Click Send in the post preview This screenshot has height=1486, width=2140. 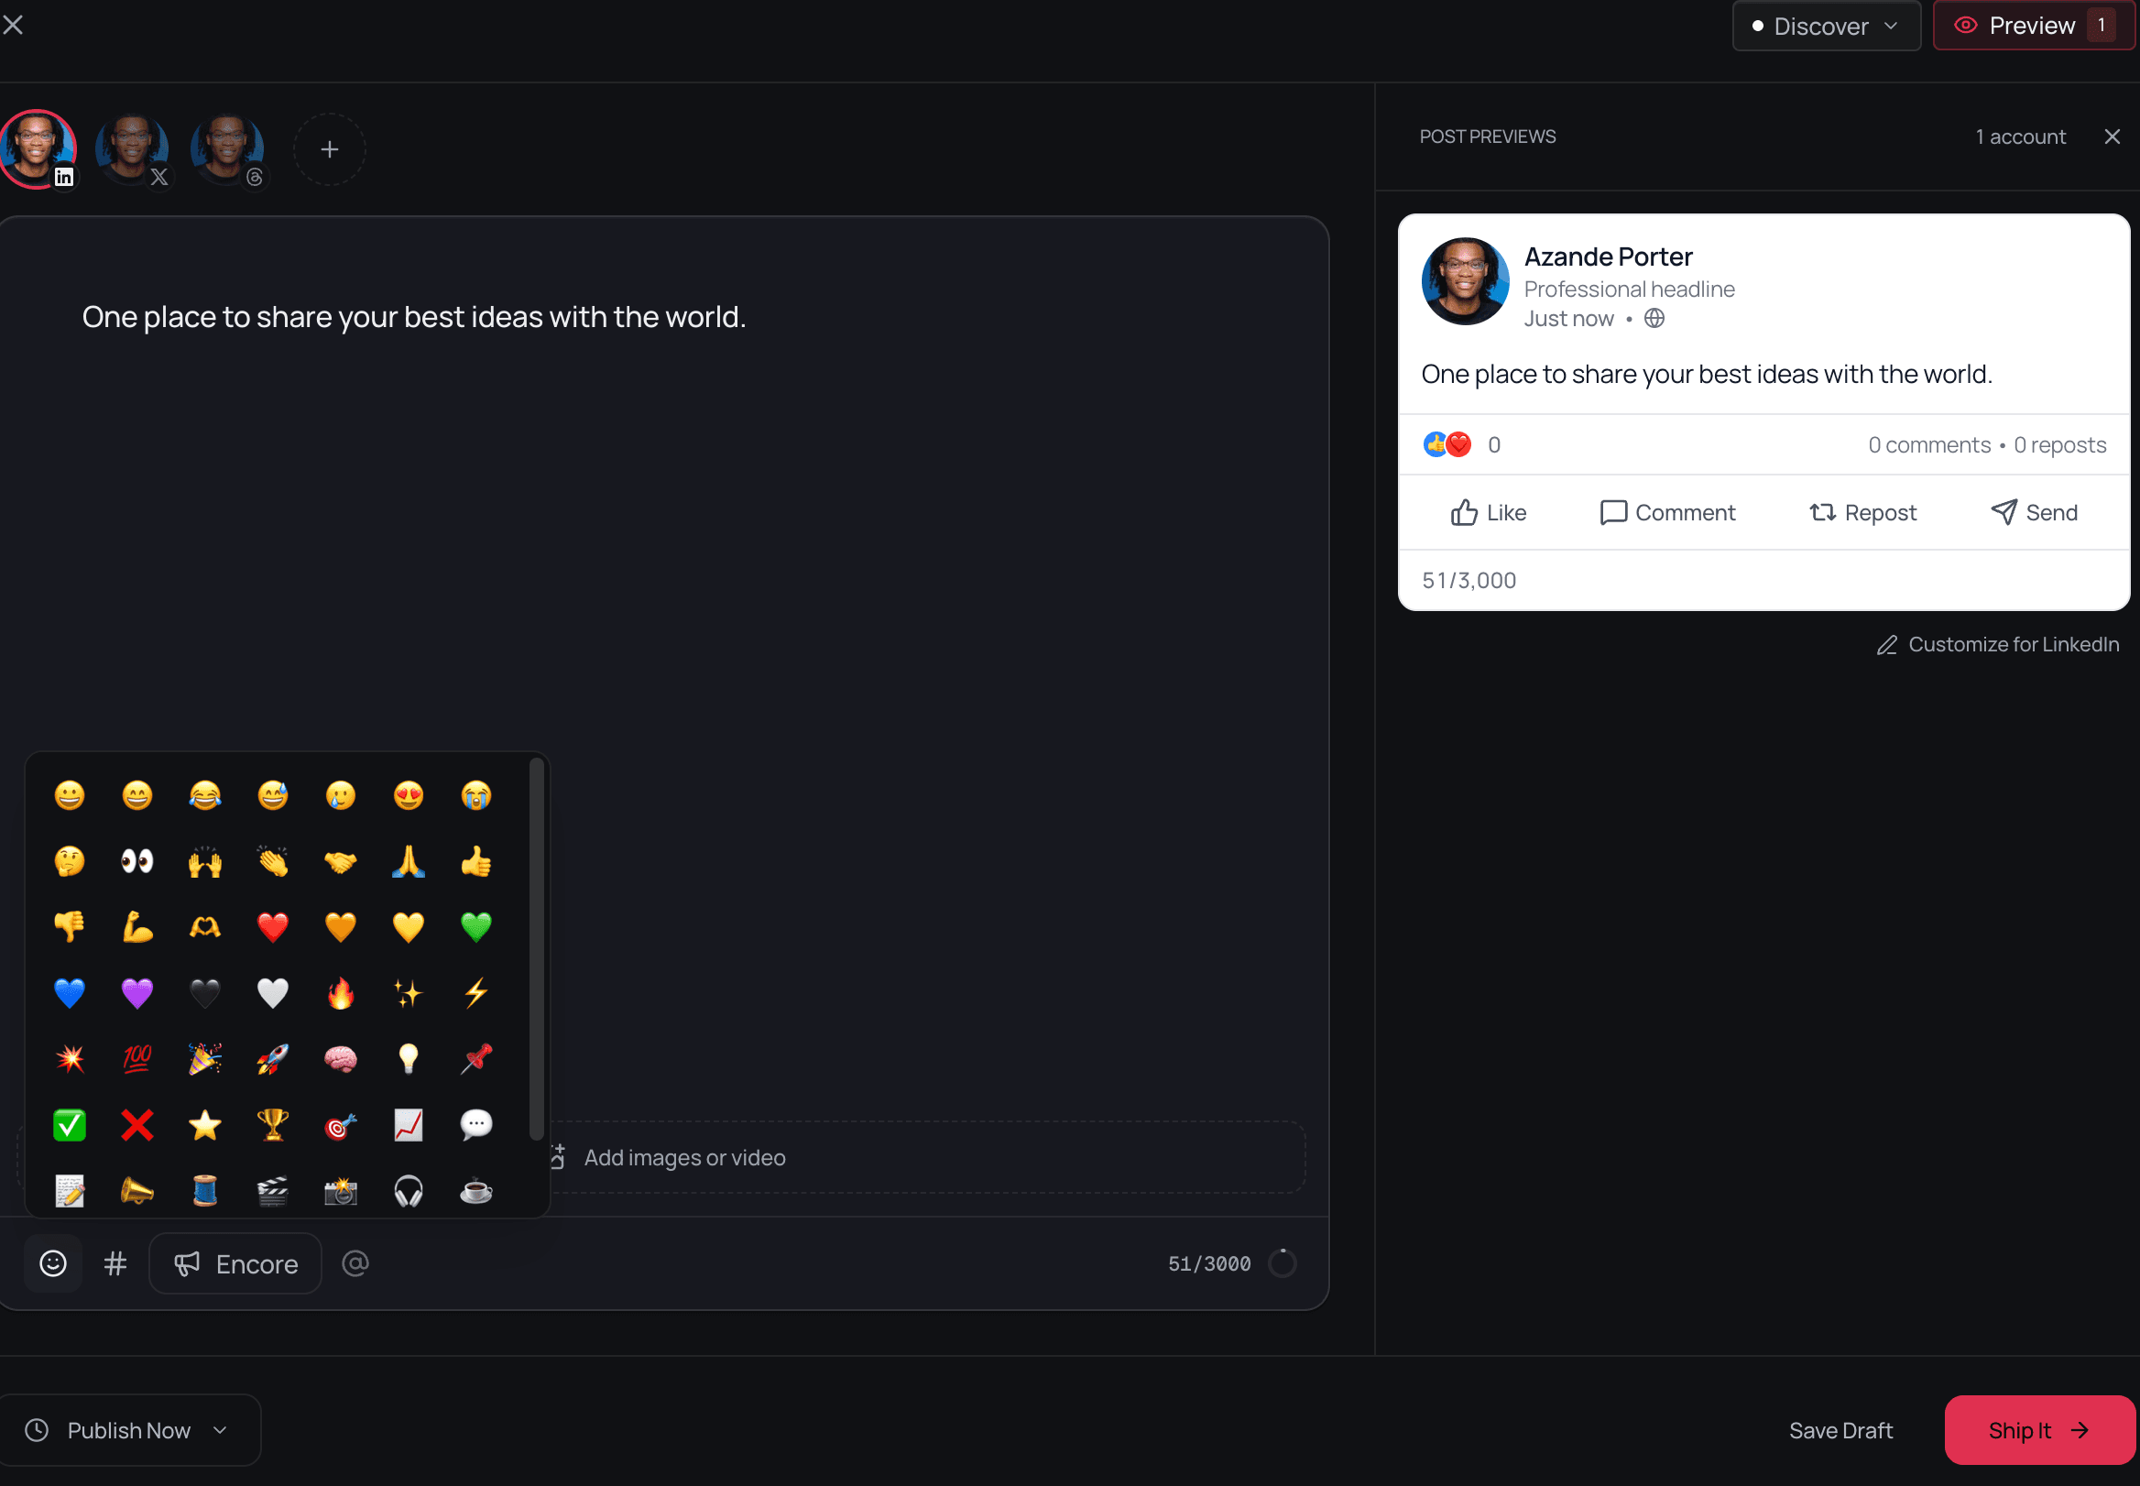coord(2034,512)
